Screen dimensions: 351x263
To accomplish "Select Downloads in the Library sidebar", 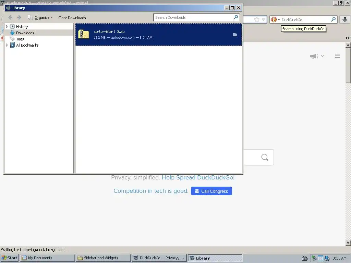I will [25, 33].
